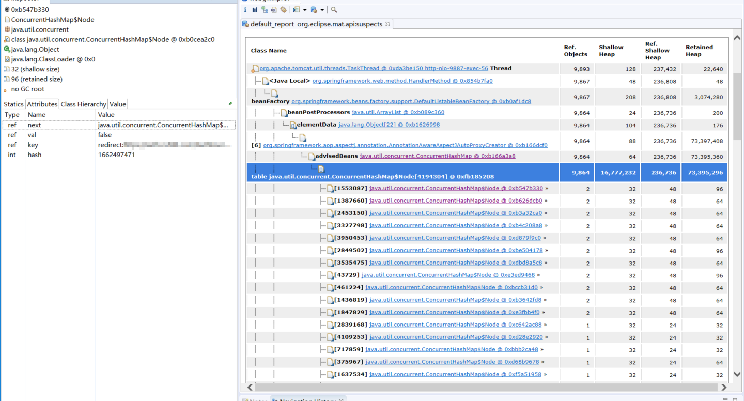Click the size icon beside 32 (shallow size)
Screen dimensions: 744x401
coord(7,69)
